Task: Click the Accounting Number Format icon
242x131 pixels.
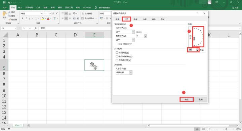Action: [x=102, y=18]
